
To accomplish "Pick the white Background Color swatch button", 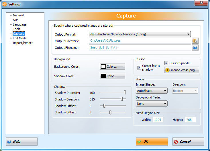I will click(112, 67).
